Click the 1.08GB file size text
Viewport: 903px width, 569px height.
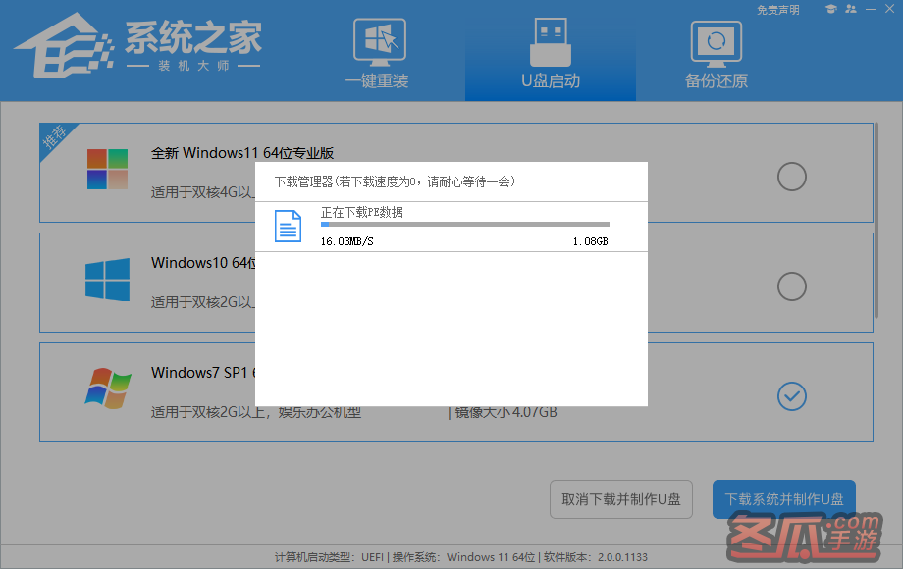coord(590,241)
